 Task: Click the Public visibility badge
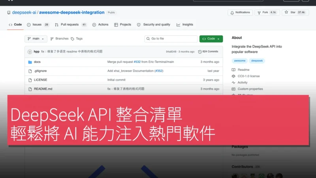point(111,13)
